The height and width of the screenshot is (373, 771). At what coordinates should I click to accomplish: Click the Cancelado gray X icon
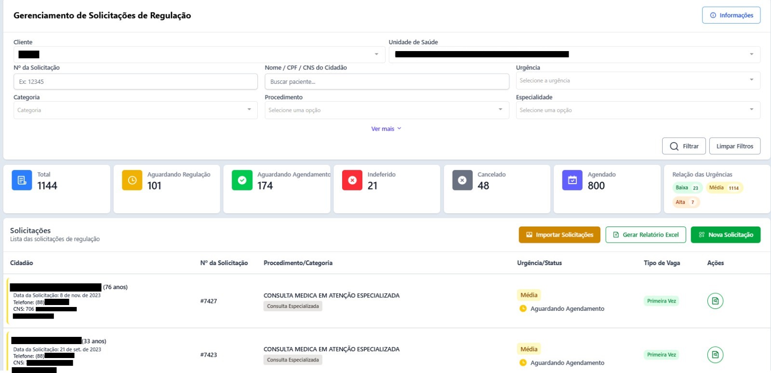[x=462, y=180]
